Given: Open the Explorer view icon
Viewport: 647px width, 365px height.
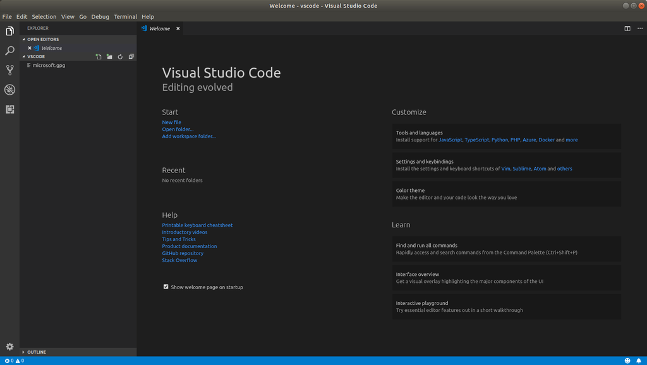Looking at the screenshot, I should 9,30.
